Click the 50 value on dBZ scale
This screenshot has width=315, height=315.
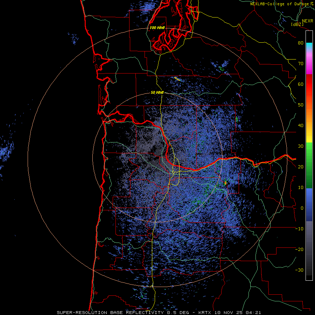301,105
